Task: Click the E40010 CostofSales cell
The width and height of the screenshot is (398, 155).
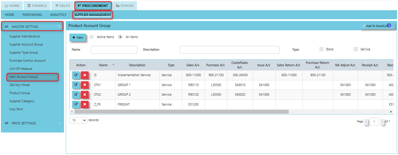Action: pyautogui.click(x=240, y=85)
